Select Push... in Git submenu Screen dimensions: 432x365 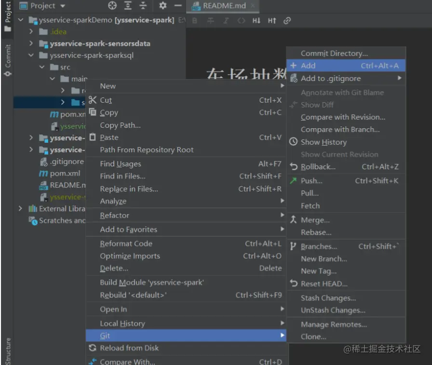click(346, 181)
